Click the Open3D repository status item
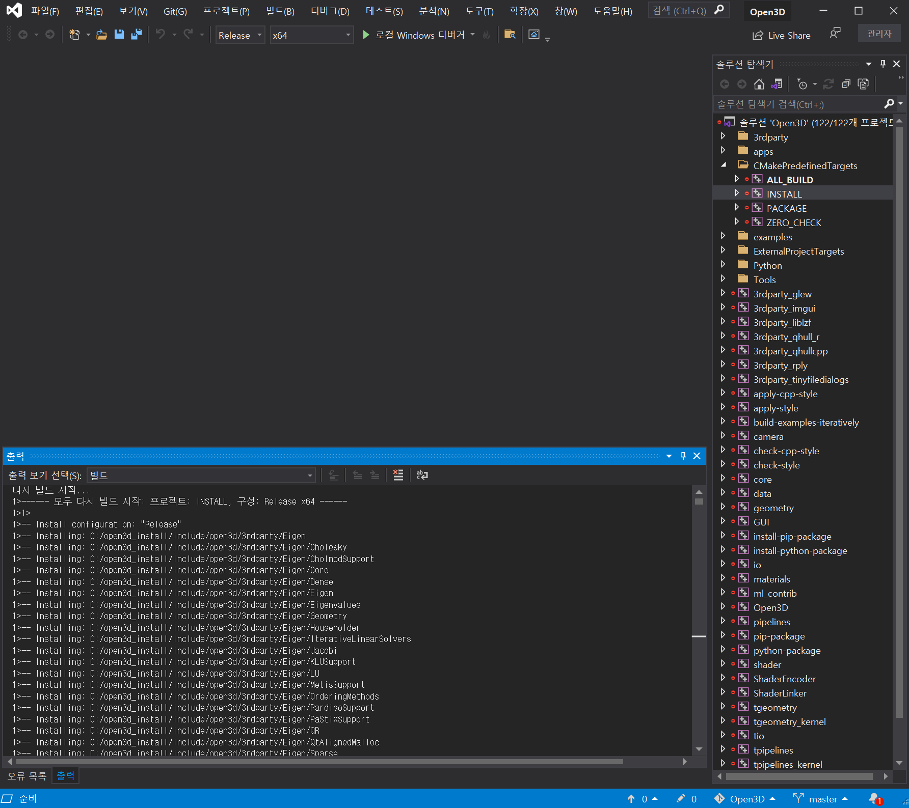The width and height of the screenshot is (909, 808). 744,799
